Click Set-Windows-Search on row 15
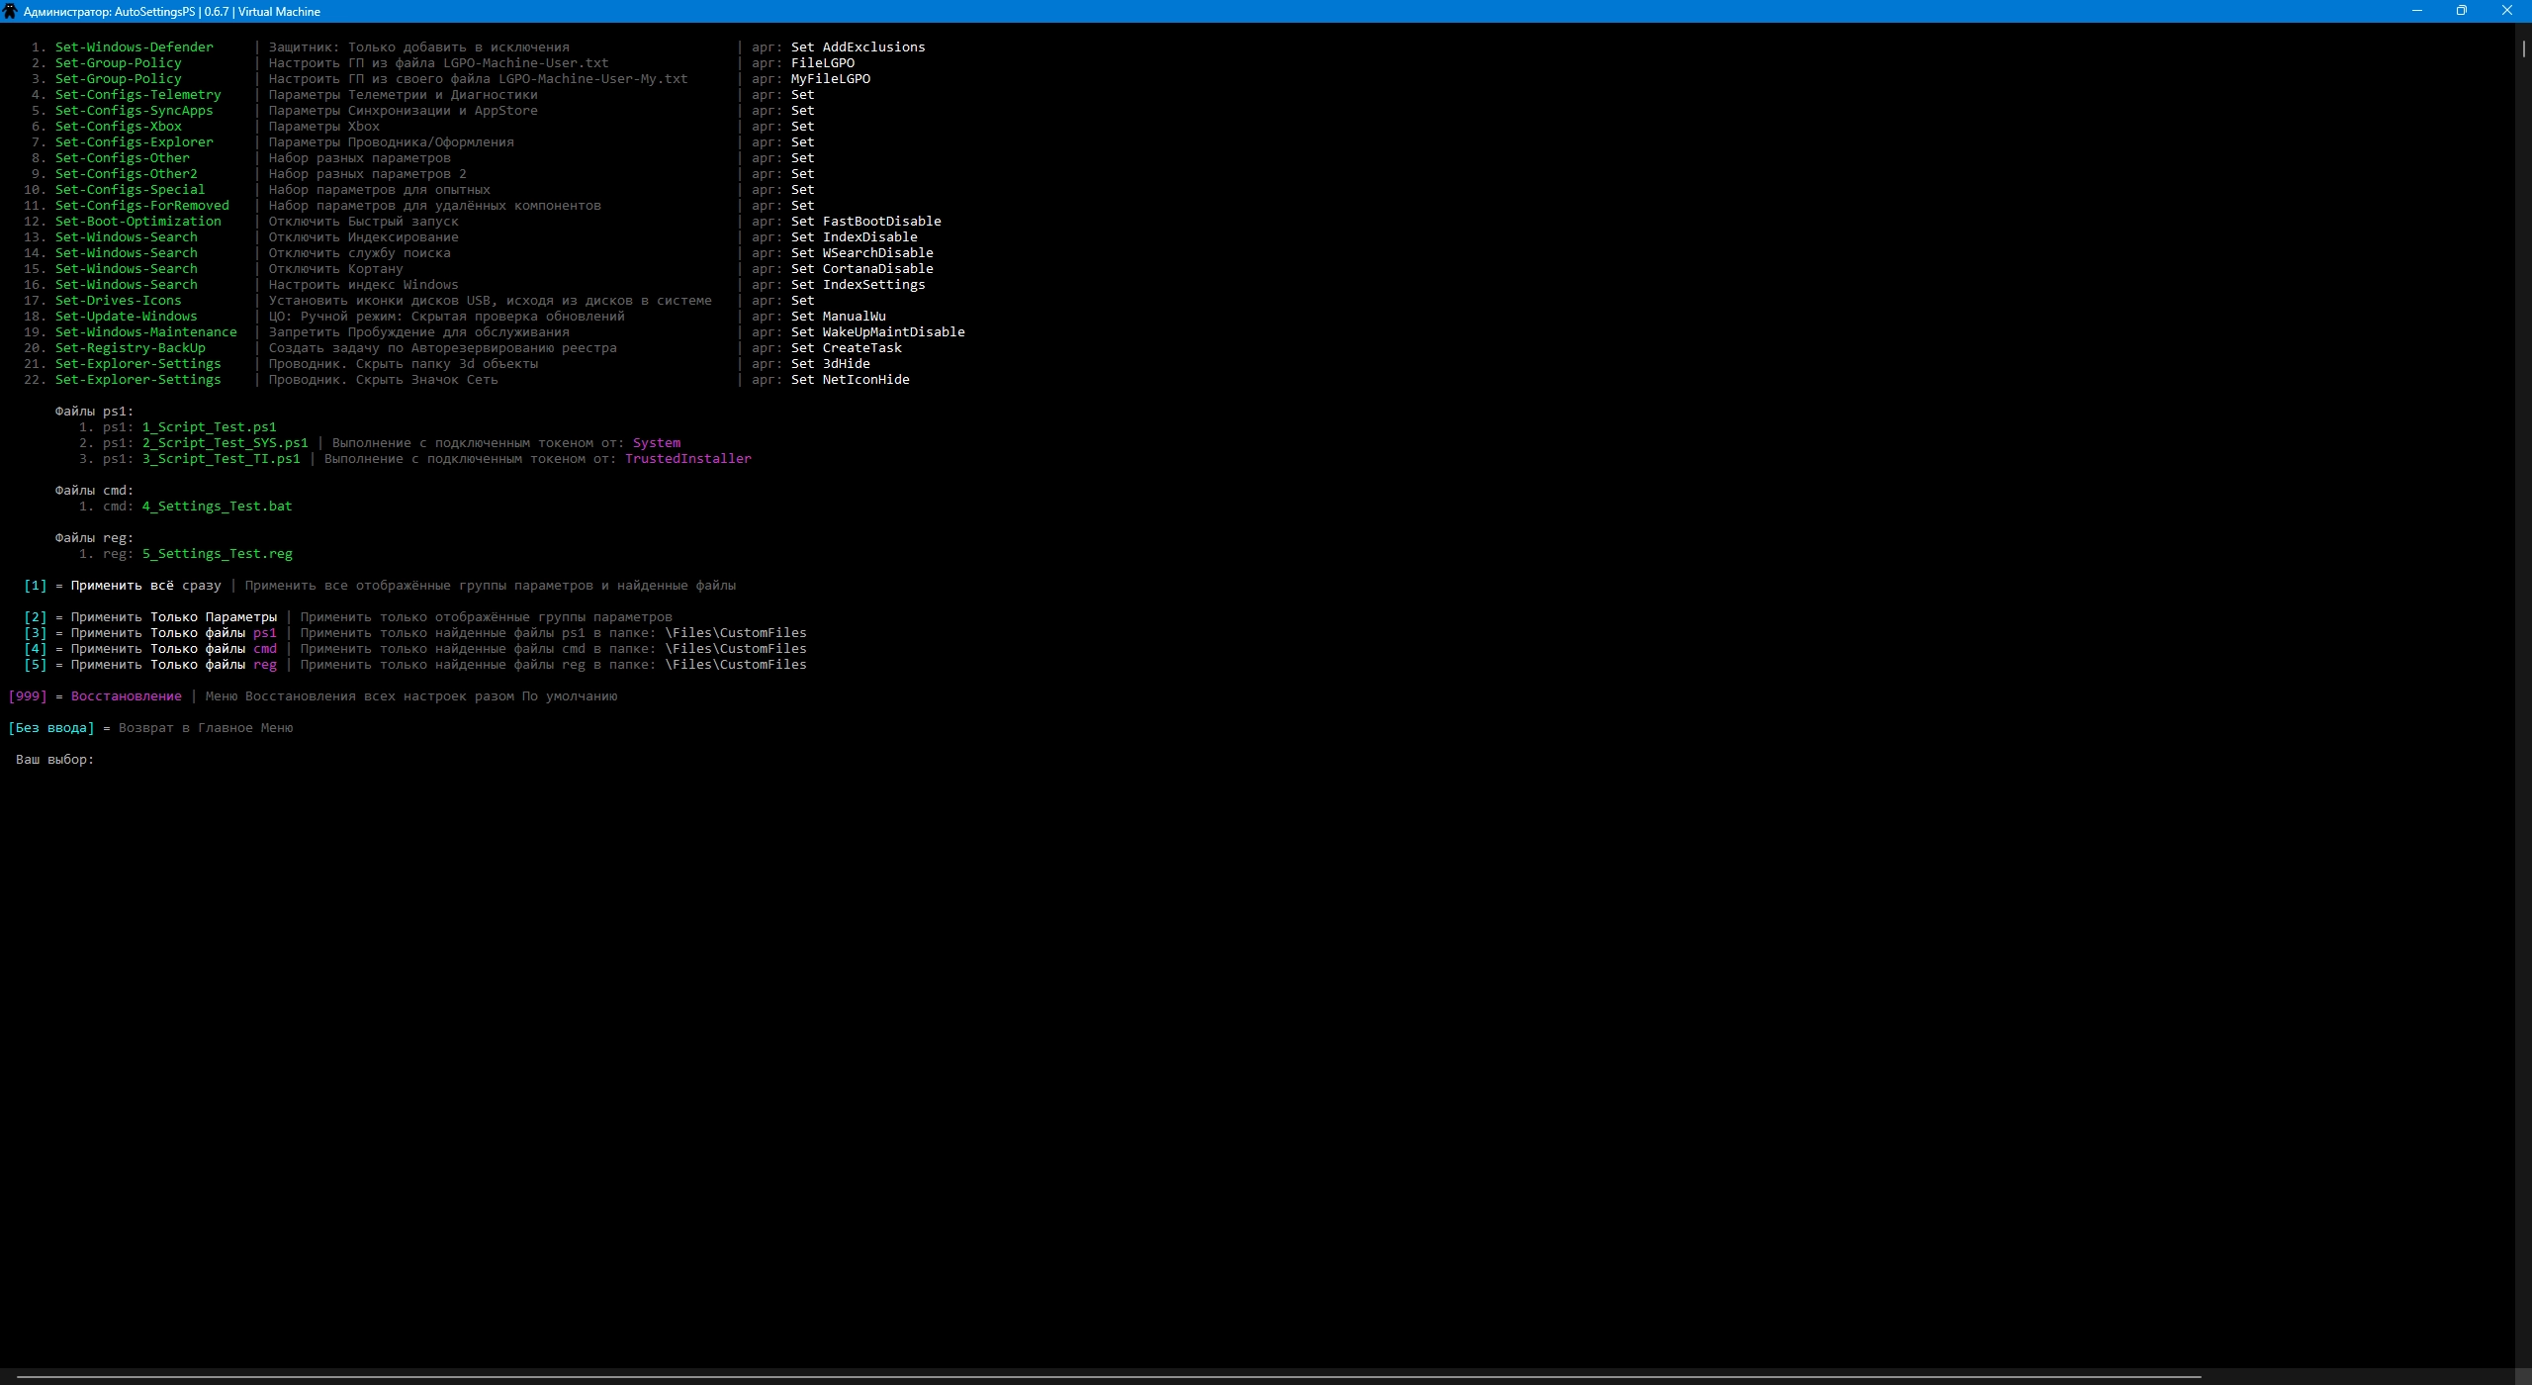Image resolution: width=2532 pixels, height=1385 pixels. pyautogui.click(x=127, y=269)
